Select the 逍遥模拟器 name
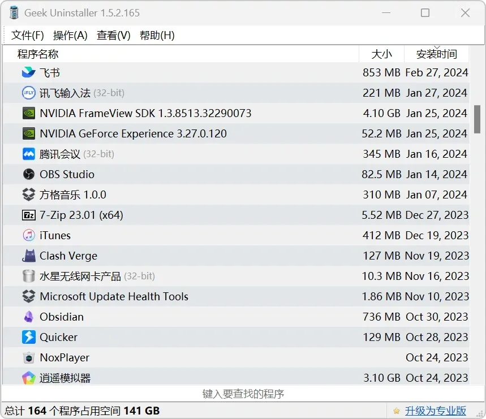The height and width of the screenshot is (419, 486). click(65, 378)
